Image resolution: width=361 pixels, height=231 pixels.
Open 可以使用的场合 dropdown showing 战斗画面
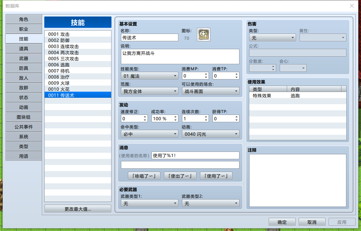click(211, 91)
